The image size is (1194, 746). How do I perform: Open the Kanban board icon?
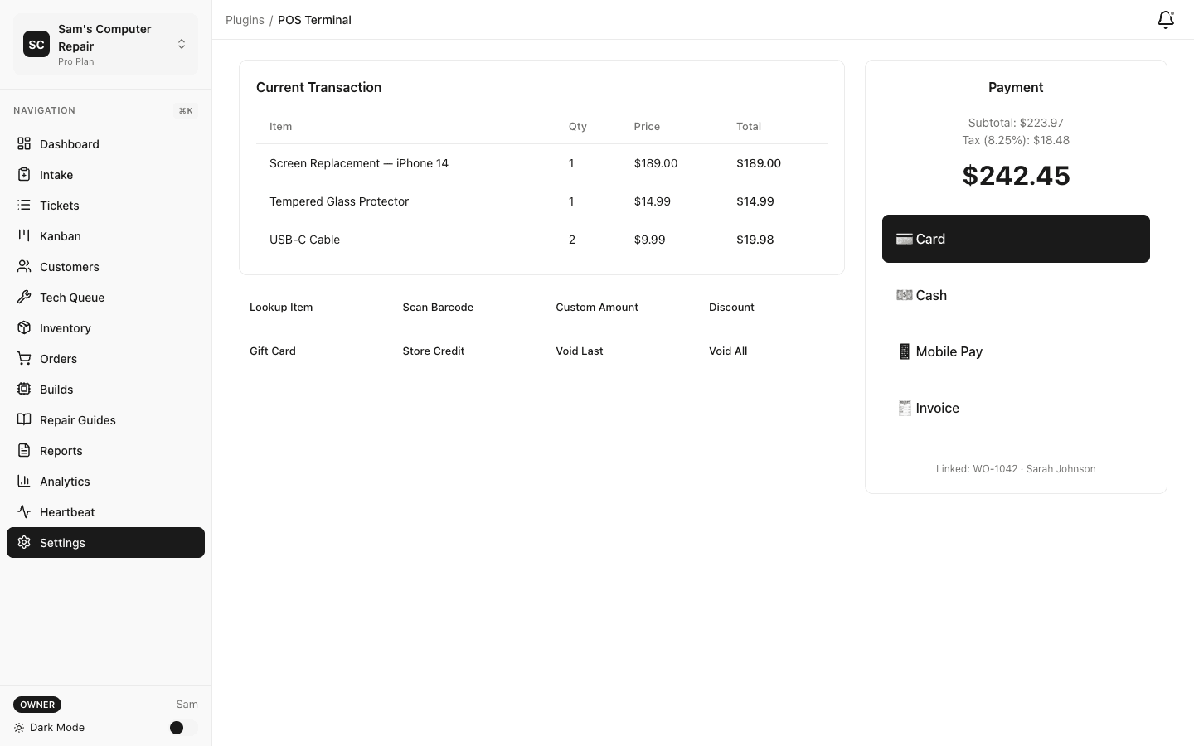click(25, 235)
